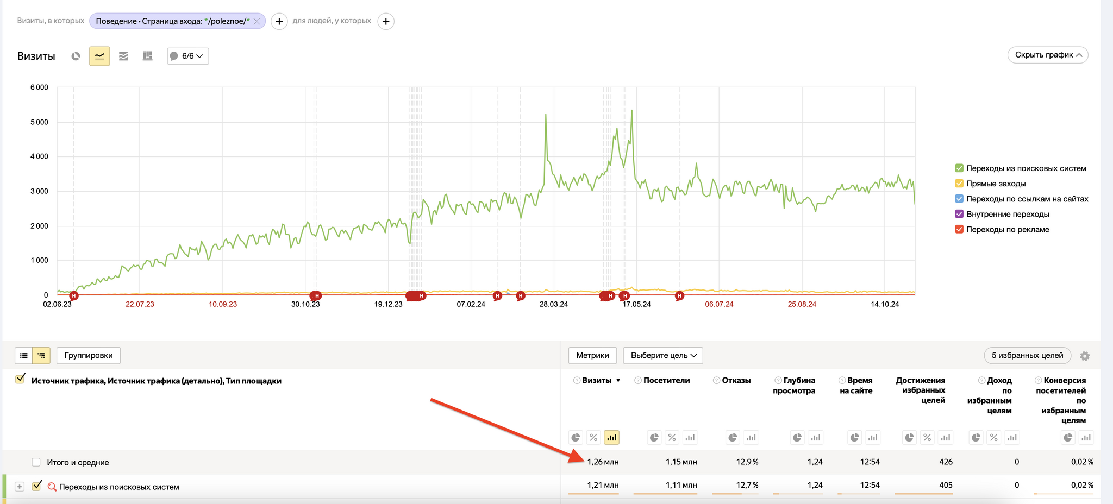Open the Метрики button

click(x=592, y=355)
